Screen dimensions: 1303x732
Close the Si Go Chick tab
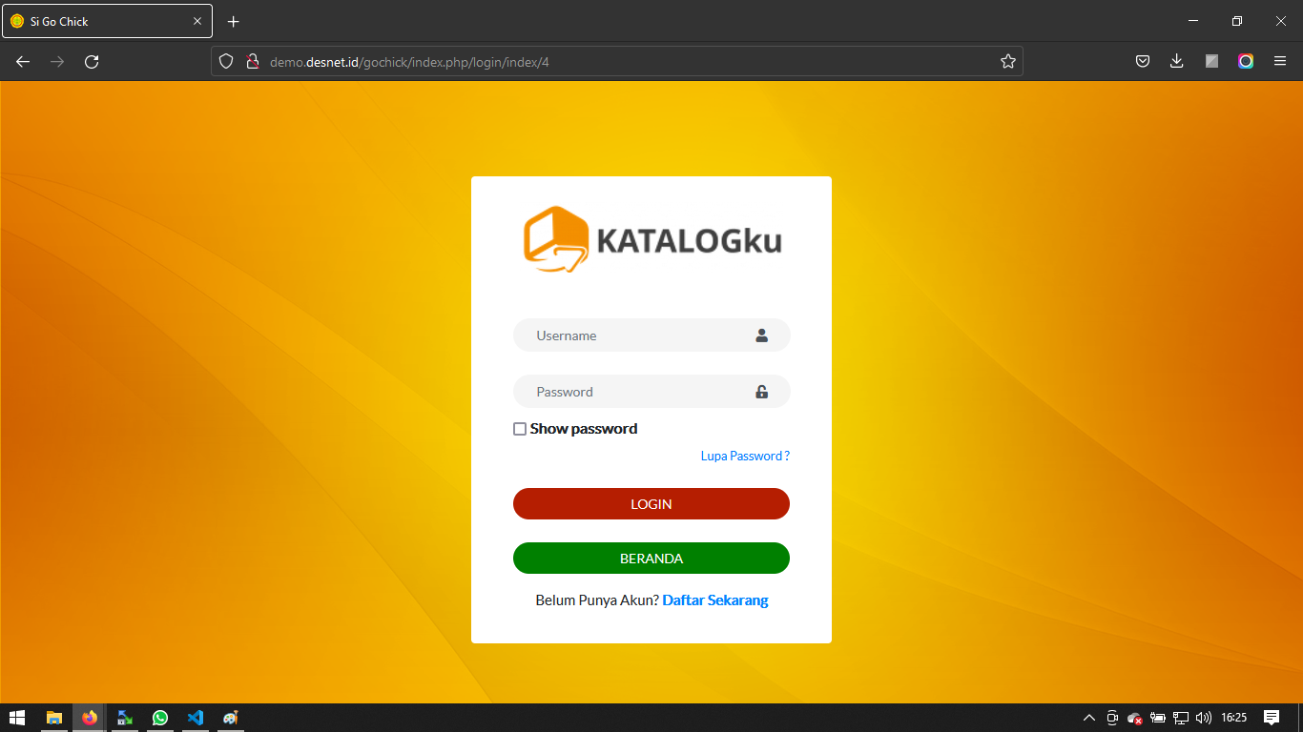[x=197, y=21]
